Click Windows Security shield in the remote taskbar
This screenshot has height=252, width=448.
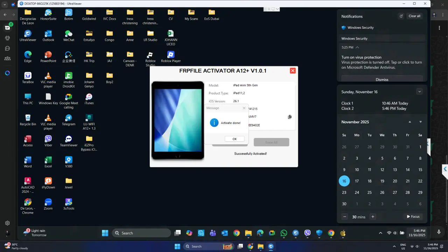click(x=319, y=233)
